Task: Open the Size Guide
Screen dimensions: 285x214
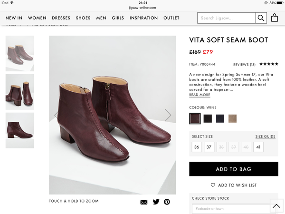Action: [265, 136]
